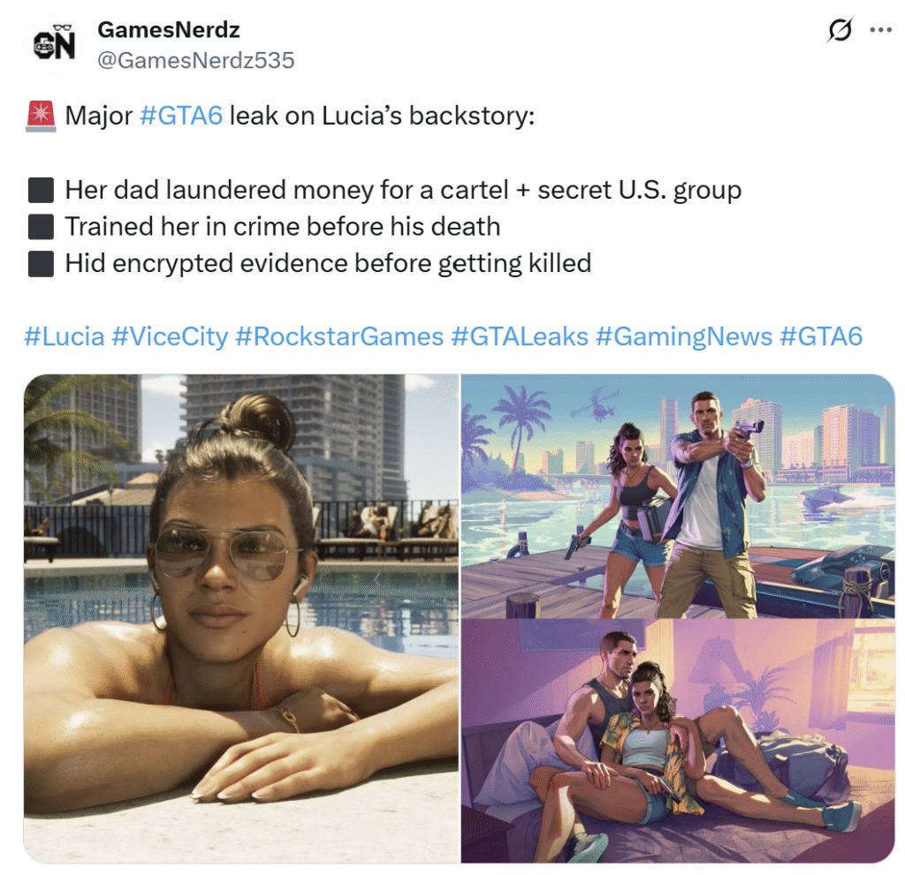
Task: Click the red siren emoji
Action: point(41,116)
